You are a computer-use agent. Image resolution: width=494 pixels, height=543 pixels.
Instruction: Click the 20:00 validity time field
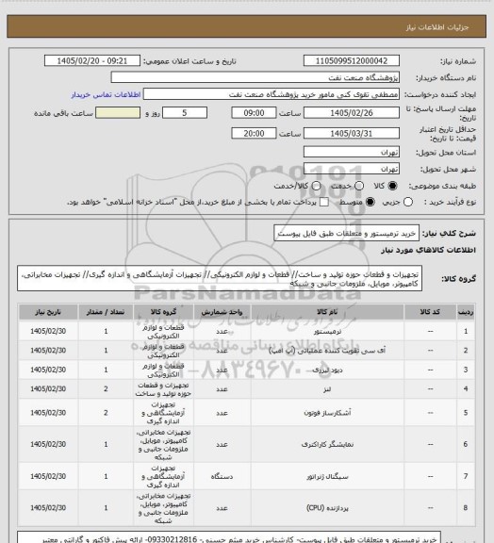click(254, 133)
